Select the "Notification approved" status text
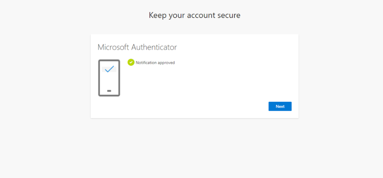 point(155,63)
